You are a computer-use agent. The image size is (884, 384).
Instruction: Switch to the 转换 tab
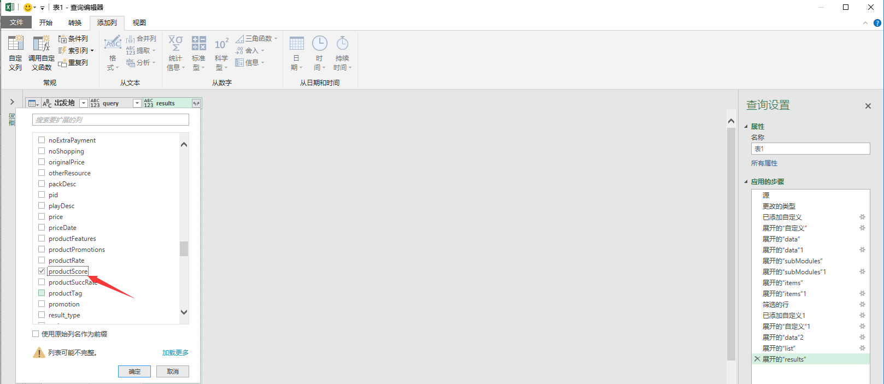[75, 22]
